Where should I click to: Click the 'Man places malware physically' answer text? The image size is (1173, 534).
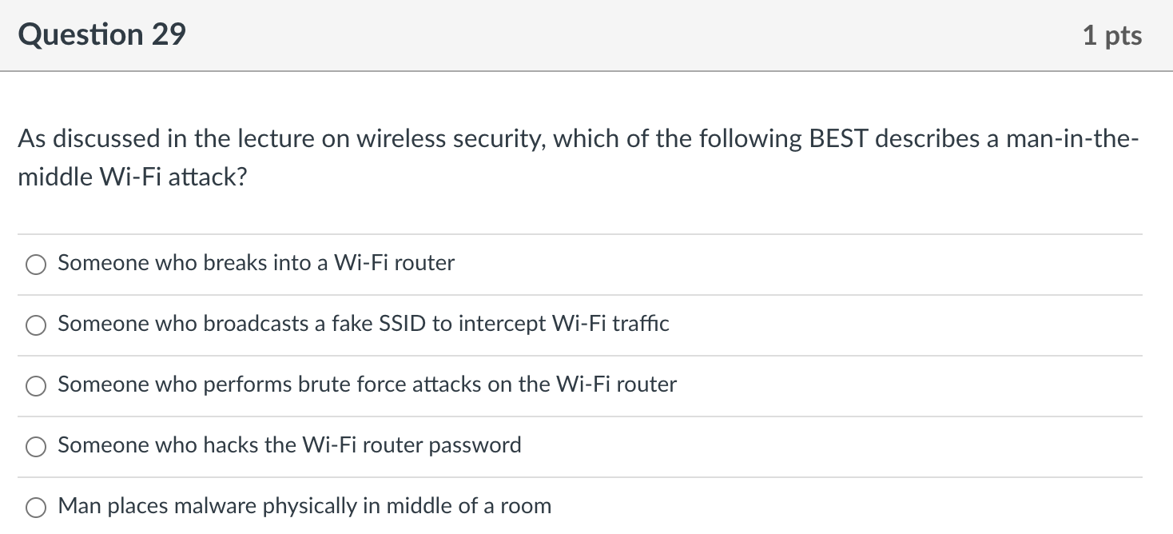[x=304, y=506]
